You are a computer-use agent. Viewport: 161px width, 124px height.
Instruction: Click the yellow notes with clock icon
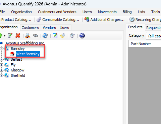click(63, 36)
